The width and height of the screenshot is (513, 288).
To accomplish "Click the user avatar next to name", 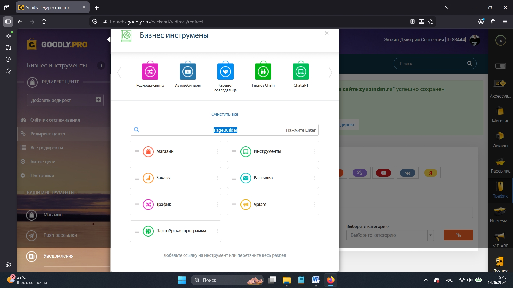I will click(x=475, y=40).
